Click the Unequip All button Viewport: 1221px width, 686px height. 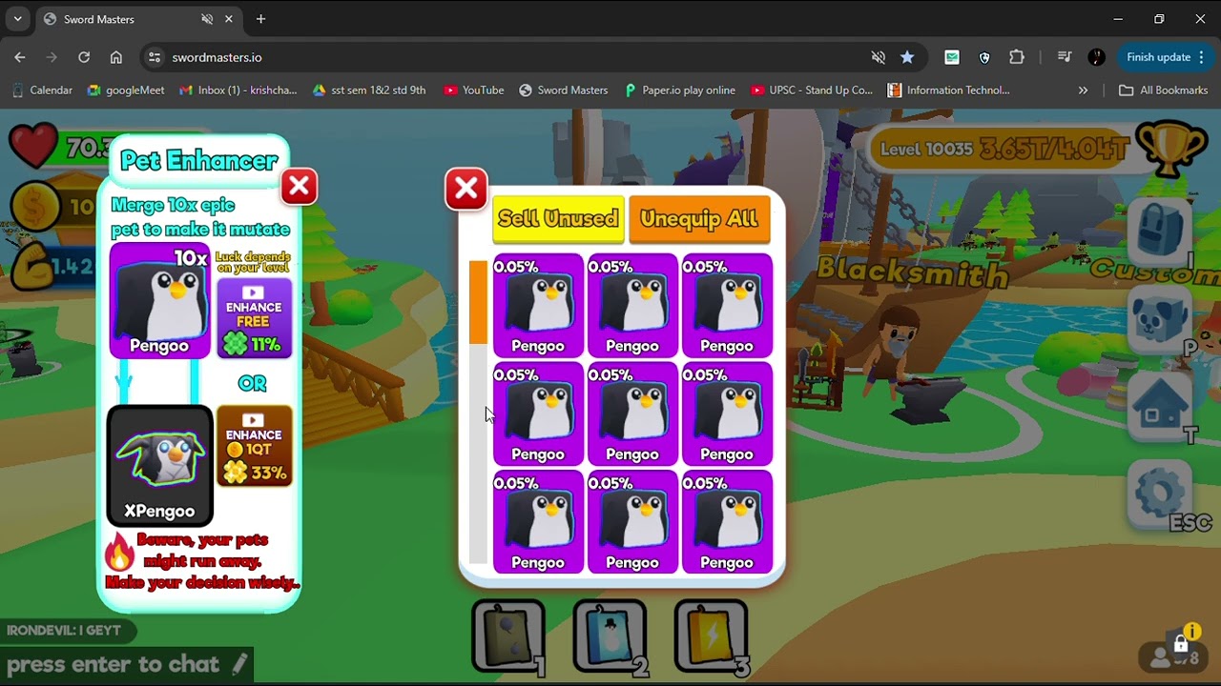pos(699,219)
